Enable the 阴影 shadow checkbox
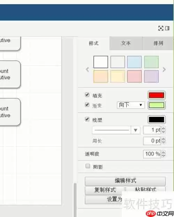The image size is (174, 217). [88, 166]
